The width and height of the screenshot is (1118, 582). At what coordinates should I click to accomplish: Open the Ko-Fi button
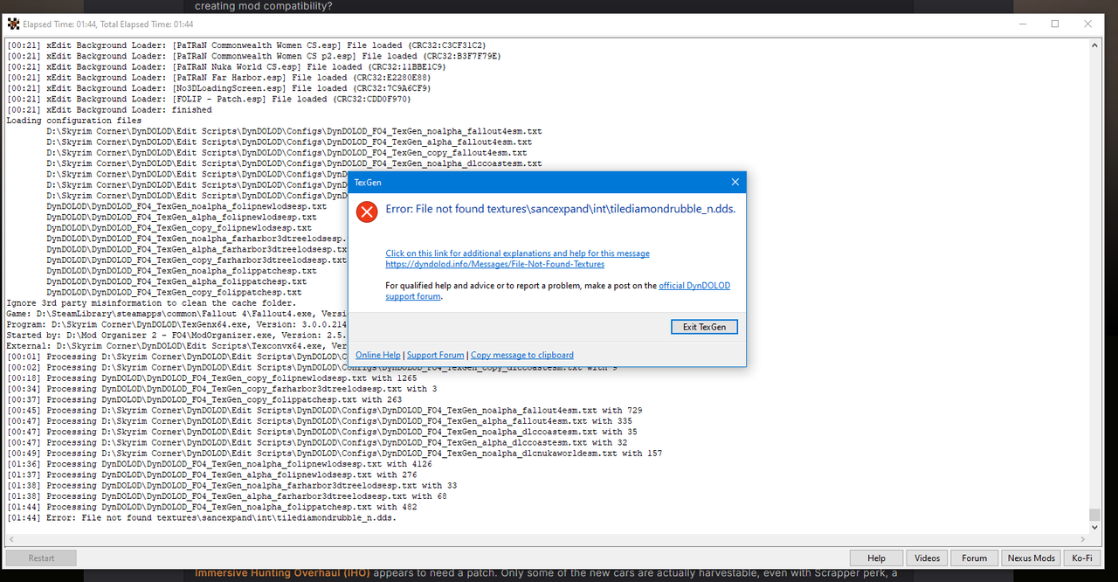point(1081,558)
